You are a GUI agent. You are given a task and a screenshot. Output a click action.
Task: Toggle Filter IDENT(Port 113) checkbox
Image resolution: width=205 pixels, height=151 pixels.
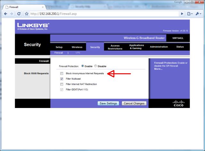(x=61, y=90)
